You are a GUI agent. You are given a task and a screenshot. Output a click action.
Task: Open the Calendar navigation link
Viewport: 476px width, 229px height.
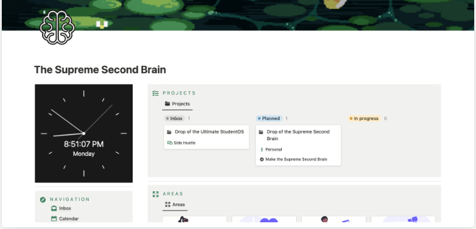(x=69, y=219)
